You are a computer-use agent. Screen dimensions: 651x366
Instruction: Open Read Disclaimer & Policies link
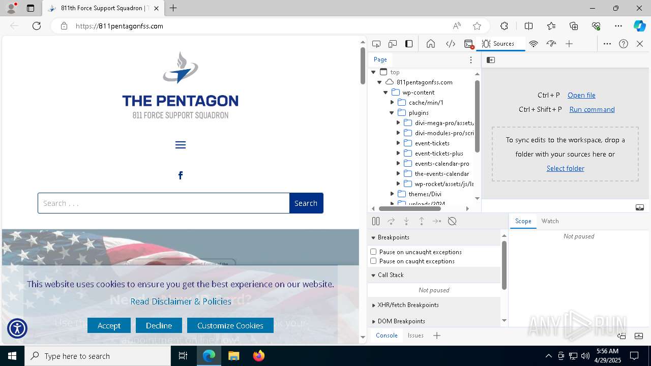(x=181, y=301)
